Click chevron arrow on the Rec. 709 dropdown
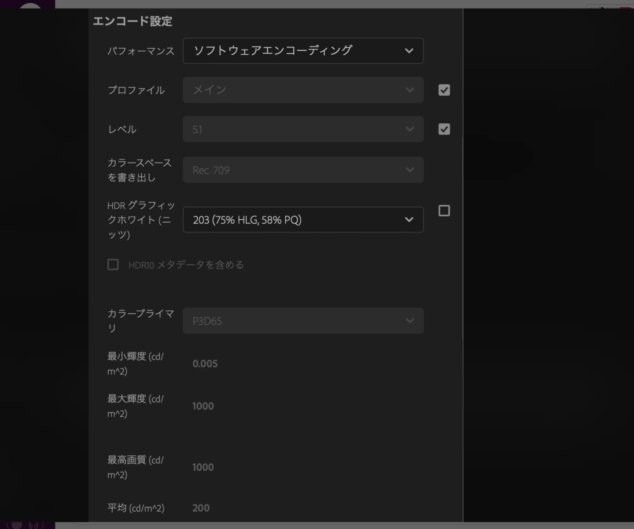This screenshot has width=634, height=529. click(x=410, y=170)
